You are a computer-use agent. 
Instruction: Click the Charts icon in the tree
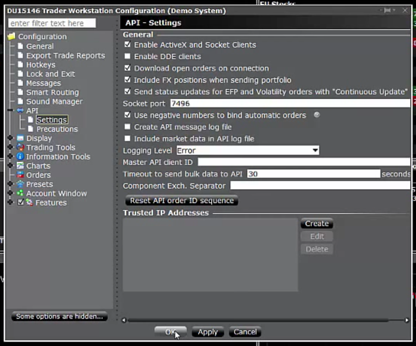click(x=20, y=166)
